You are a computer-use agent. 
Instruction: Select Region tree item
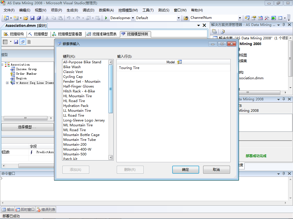[x=21, y=78]
